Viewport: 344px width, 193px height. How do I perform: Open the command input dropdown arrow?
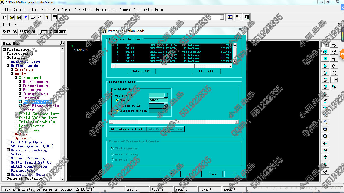[222, 17]
